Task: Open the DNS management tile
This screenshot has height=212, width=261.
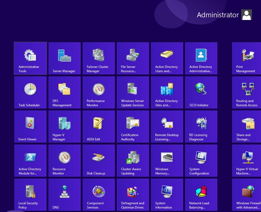Action: (64, 195)
